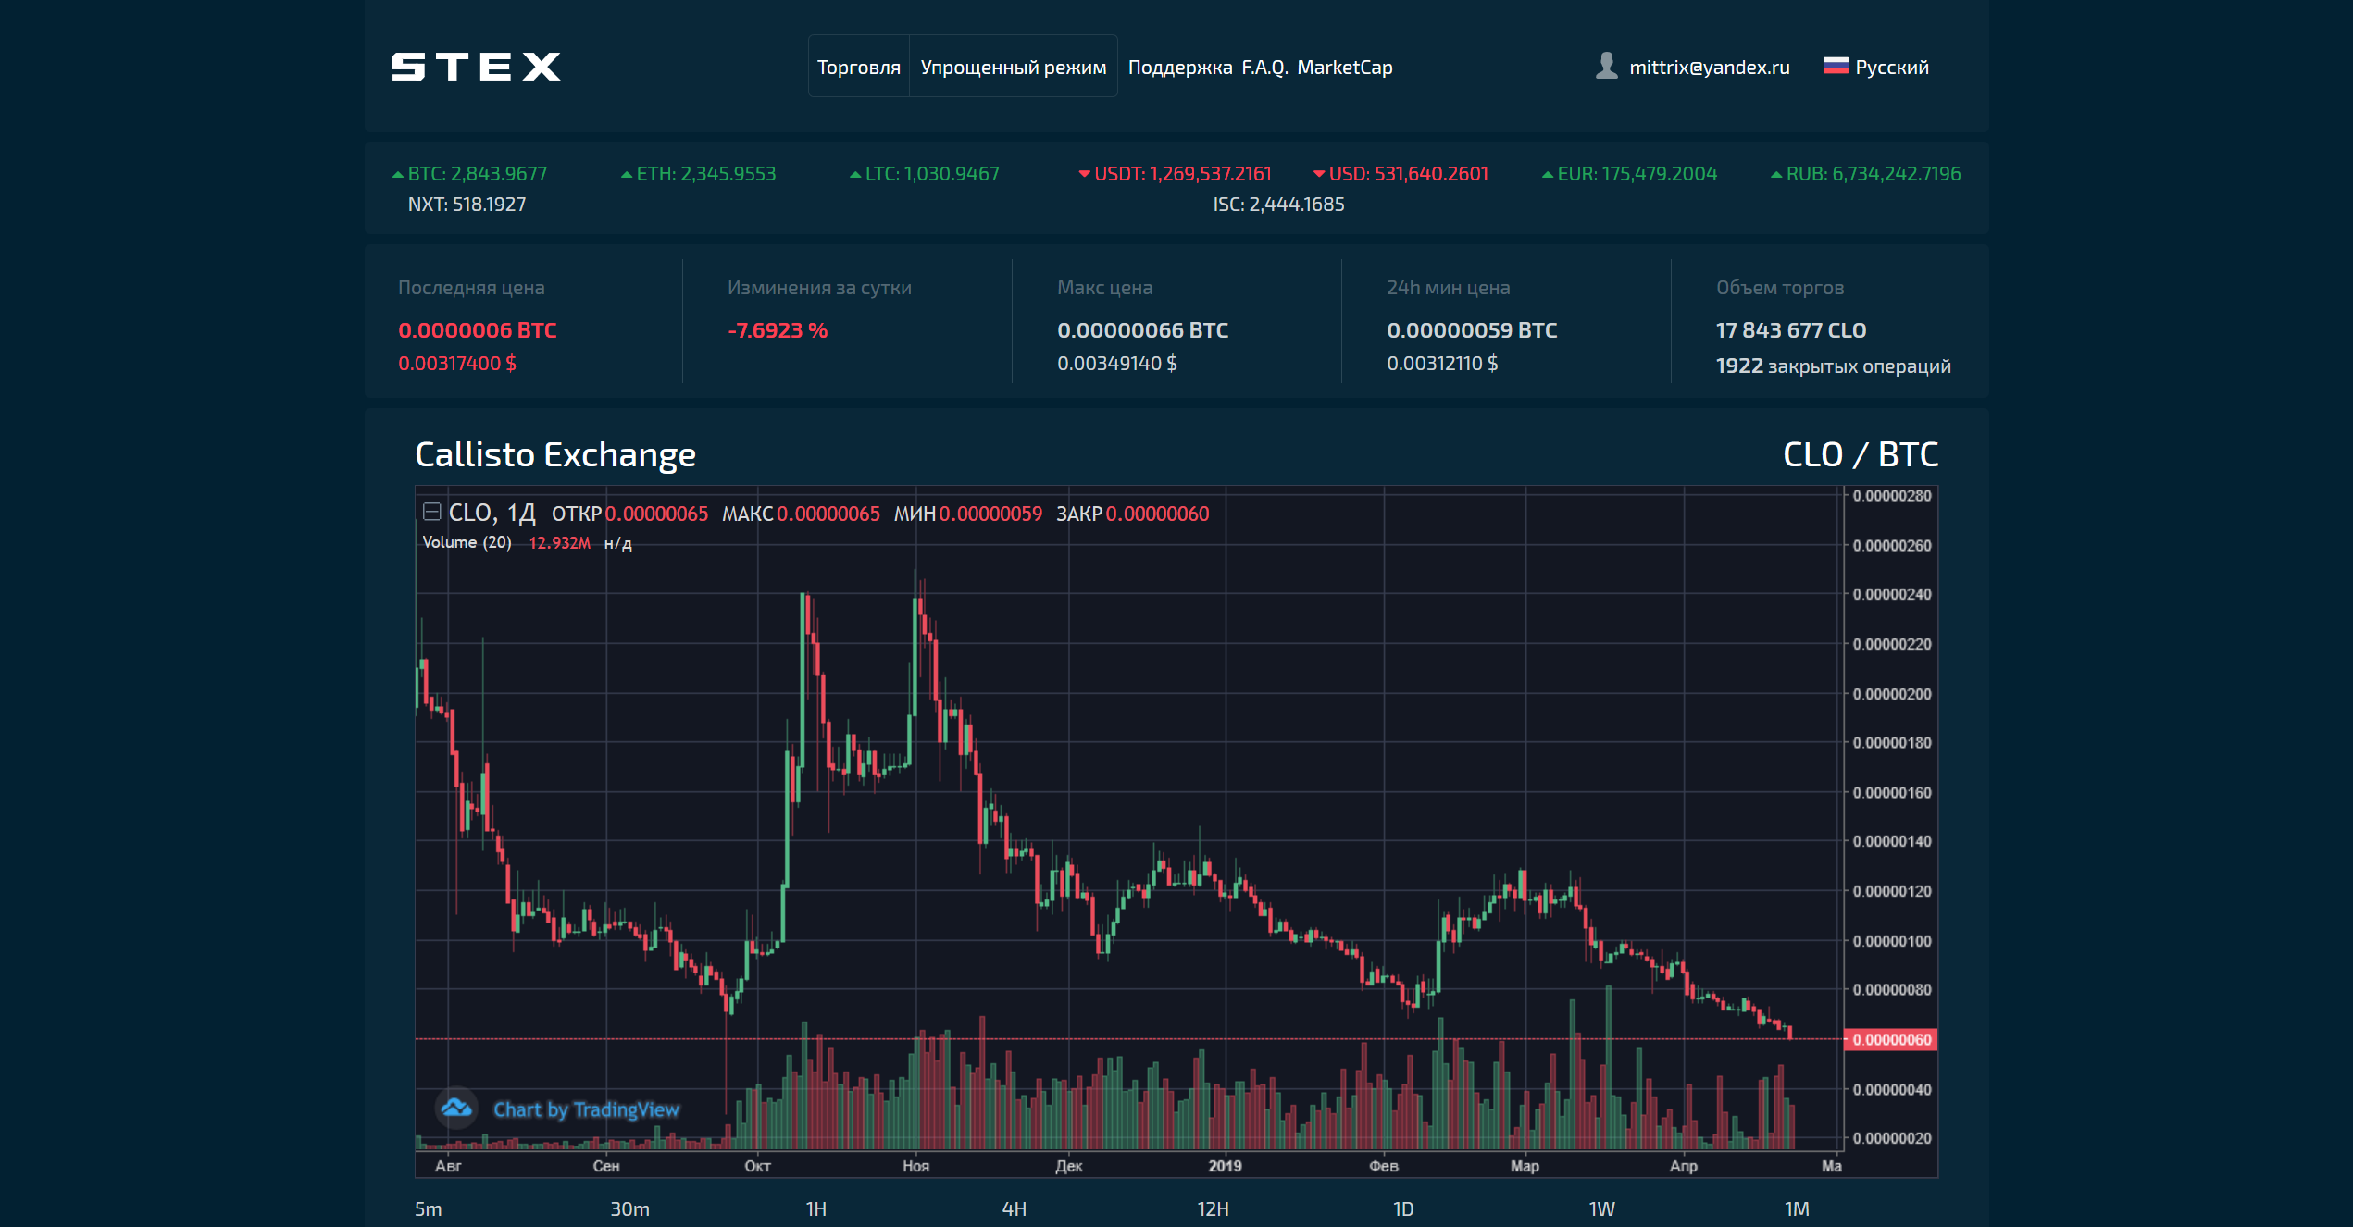Click the -7.6923 % daily change
The width and height of the screenshot is (2353, 1227).
click(778, 330)
